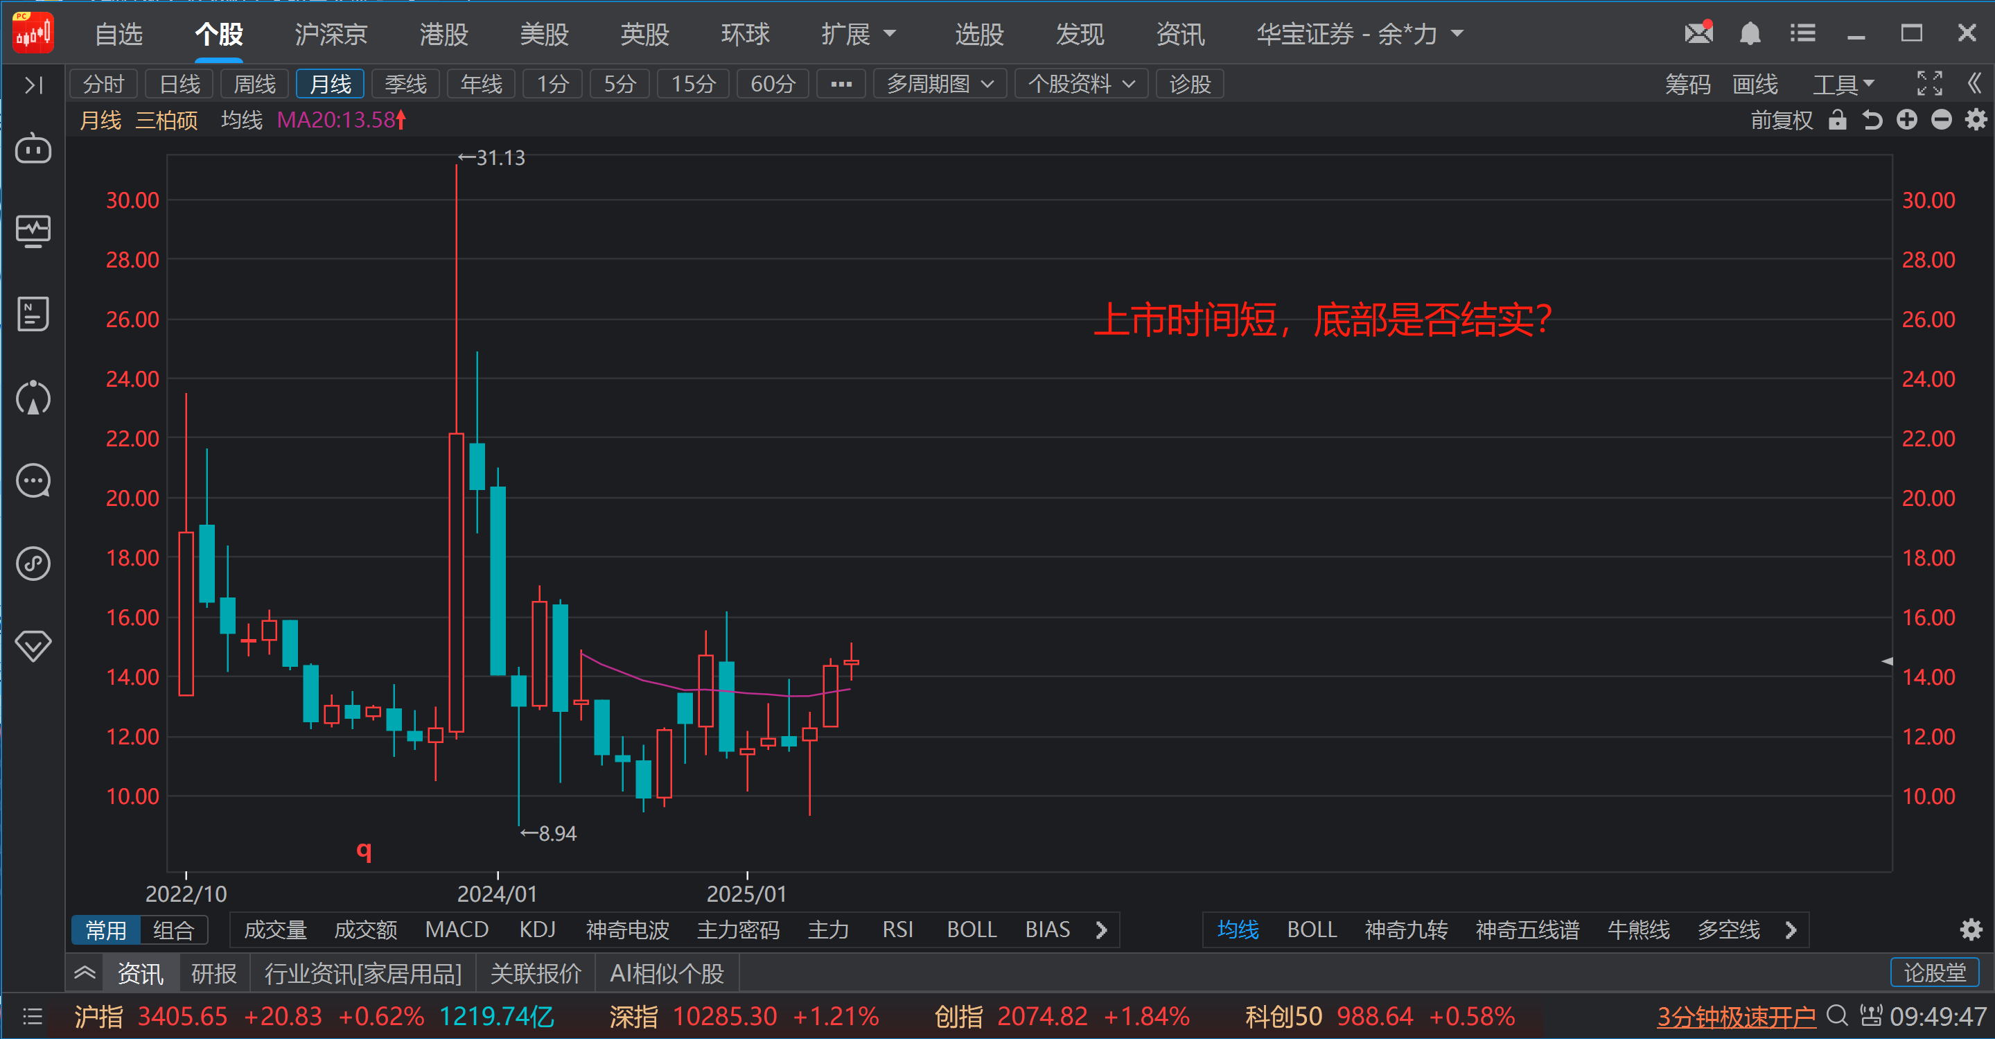Click the circular link sidebar icon
Screen dimensions: 1995x1039
tap(33, 564)
